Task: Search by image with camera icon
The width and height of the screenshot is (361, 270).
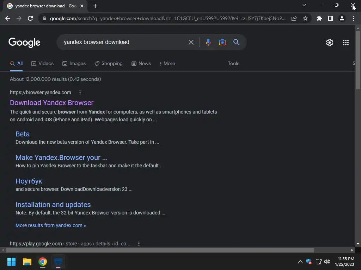Action: pos(222,42)
